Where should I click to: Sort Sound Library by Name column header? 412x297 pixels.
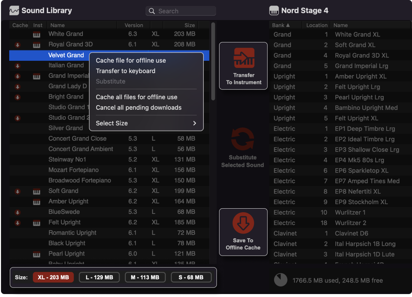coord(82,25)
